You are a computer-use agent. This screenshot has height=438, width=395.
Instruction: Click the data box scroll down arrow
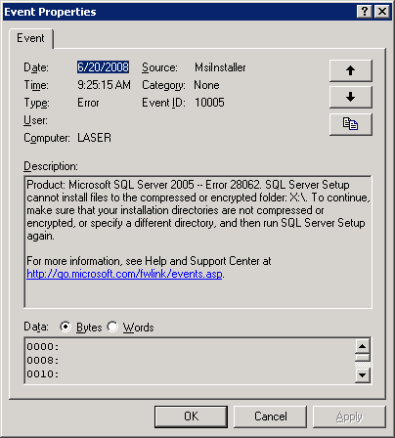coord(363,375)
